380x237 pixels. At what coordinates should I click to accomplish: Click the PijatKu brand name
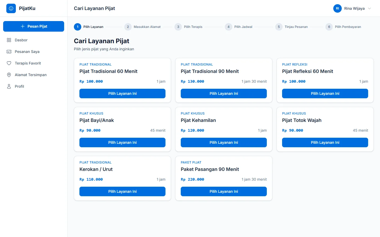point(27,8)
